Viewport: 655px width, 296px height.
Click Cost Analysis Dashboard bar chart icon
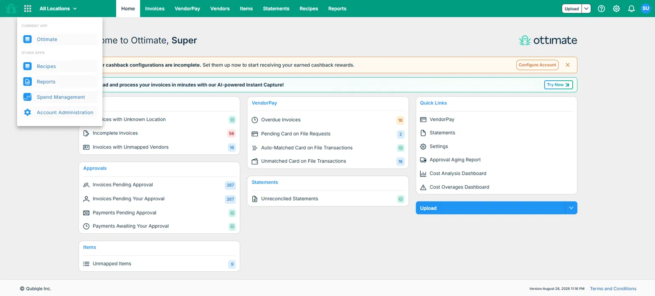pyautogui.click(x=423, y=174)
